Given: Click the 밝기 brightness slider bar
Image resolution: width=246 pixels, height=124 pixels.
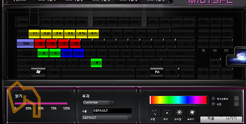Looking at the screenshot, I should pos(41,103).
